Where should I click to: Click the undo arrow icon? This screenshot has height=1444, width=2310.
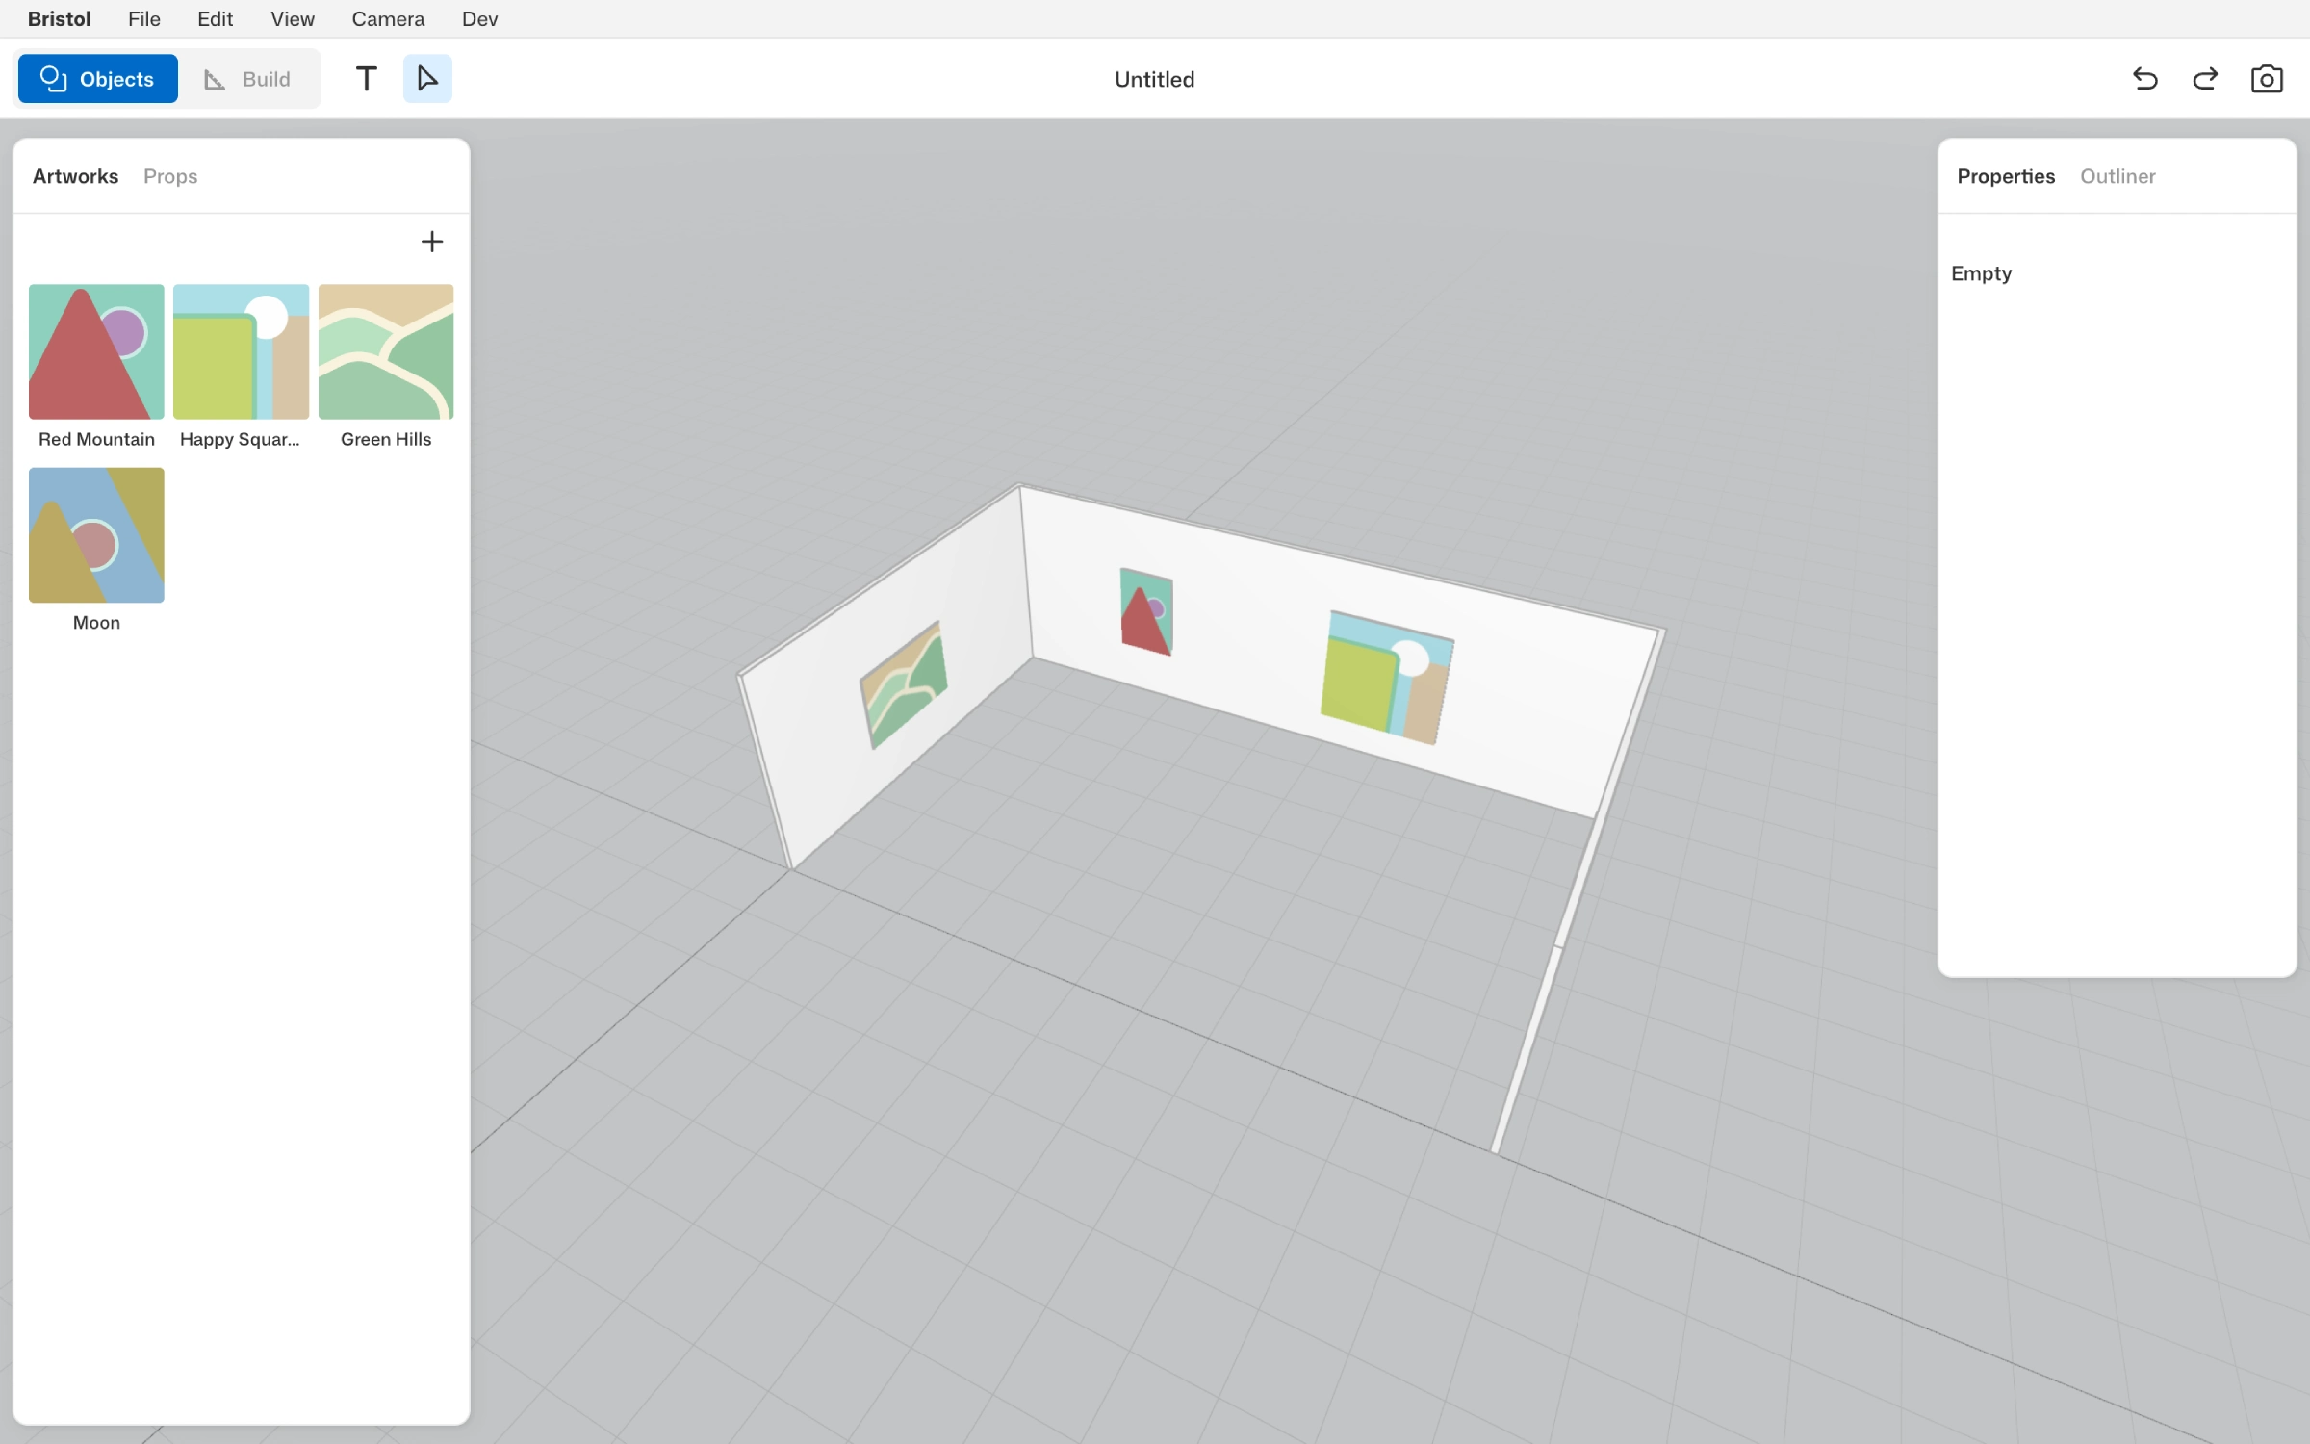(2145, 79)
